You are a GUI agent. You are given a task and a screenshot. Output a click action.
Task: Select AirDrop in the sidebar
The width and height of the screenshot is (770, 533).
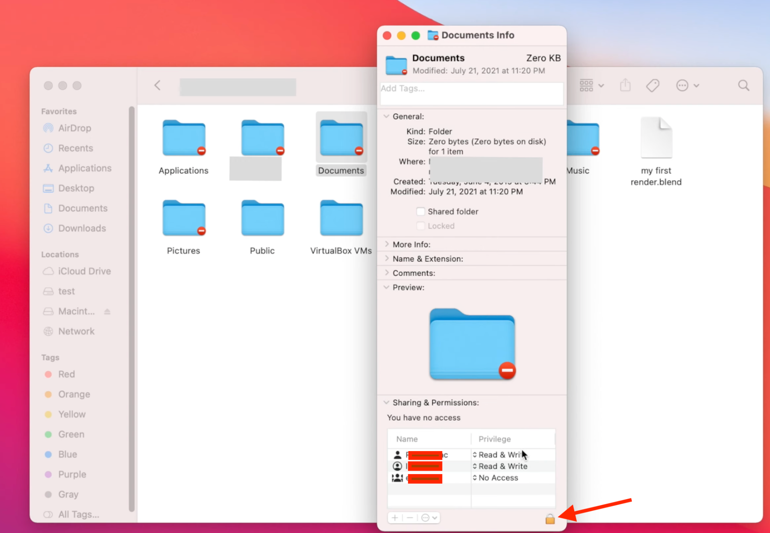tap(74, 128)
